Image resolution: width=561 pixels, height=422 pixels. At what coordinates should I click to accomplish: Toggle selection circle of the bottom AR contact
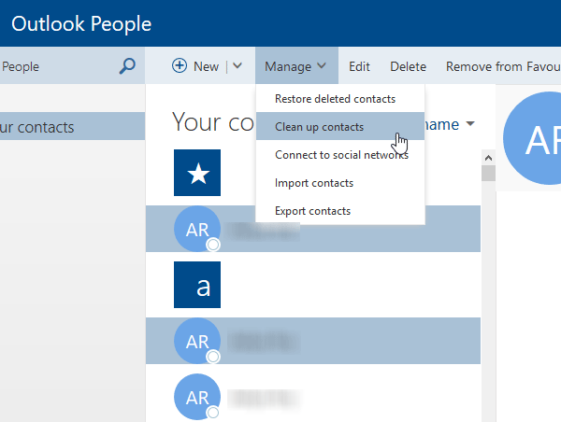pos(213,413)
